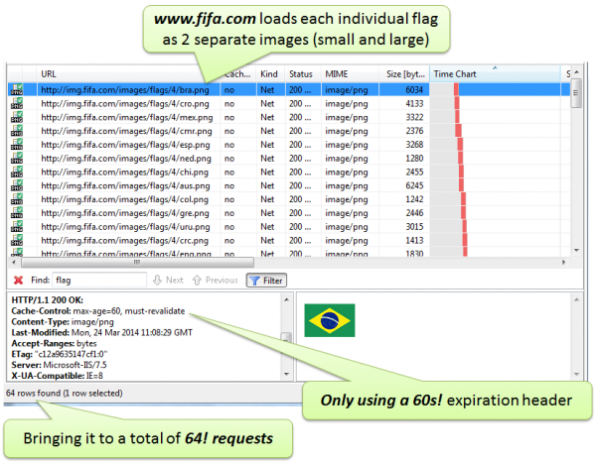Click the Brazil flag image preview
Screen dimensions: 596x463
pos(330,320)
